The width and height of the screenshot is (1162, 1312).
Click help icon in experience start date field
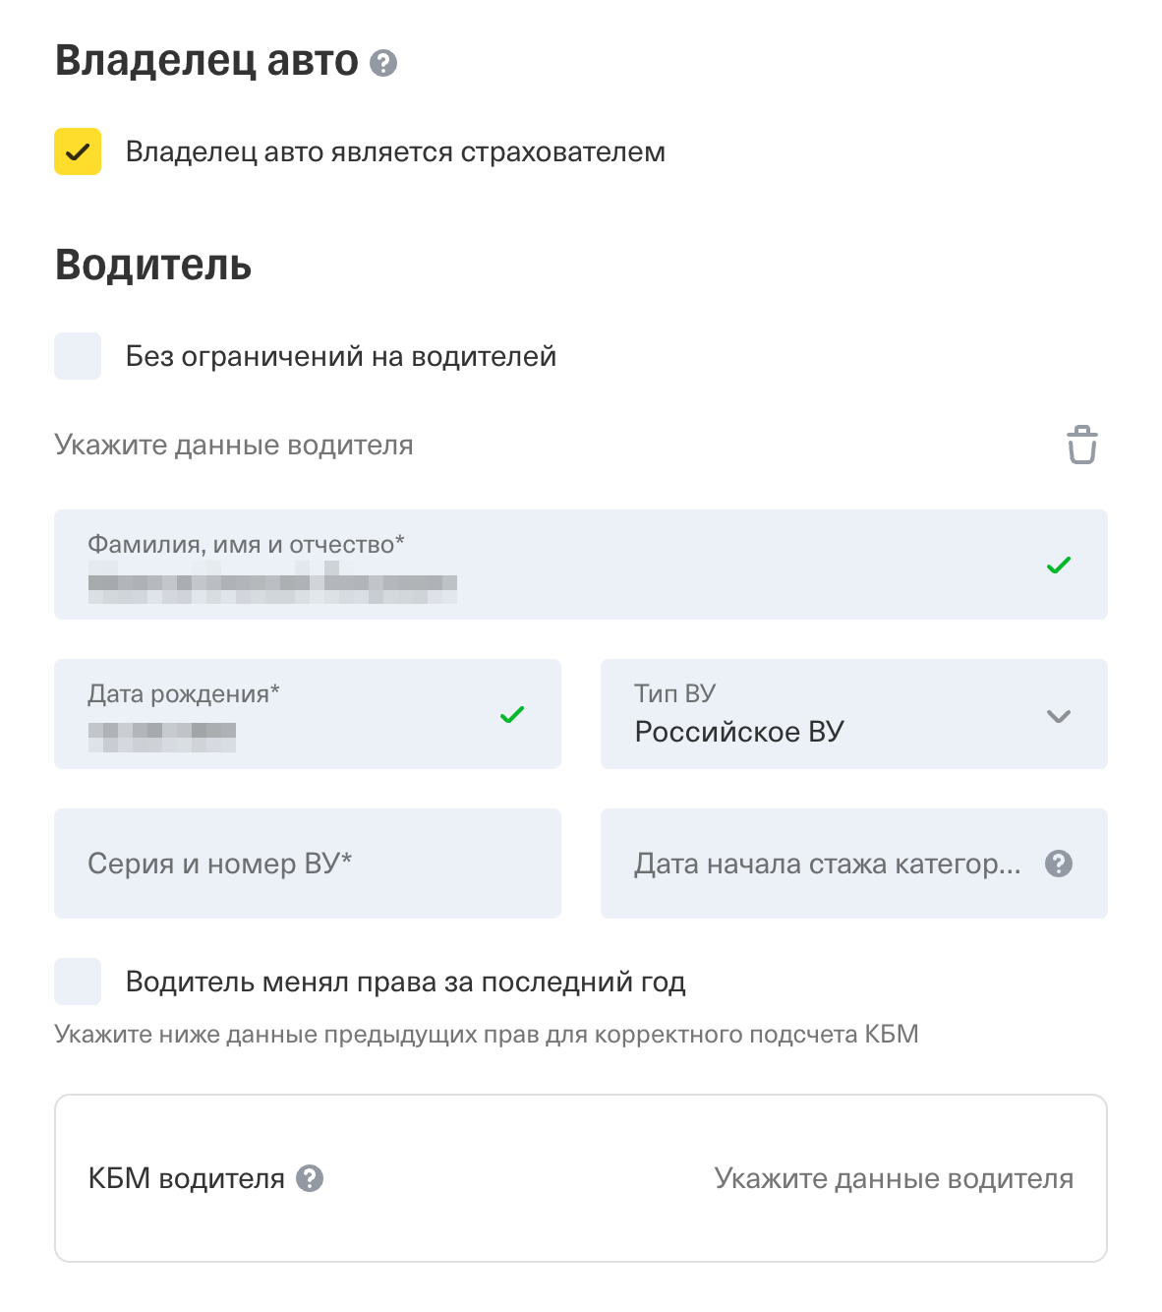[x=1058, y=864]
